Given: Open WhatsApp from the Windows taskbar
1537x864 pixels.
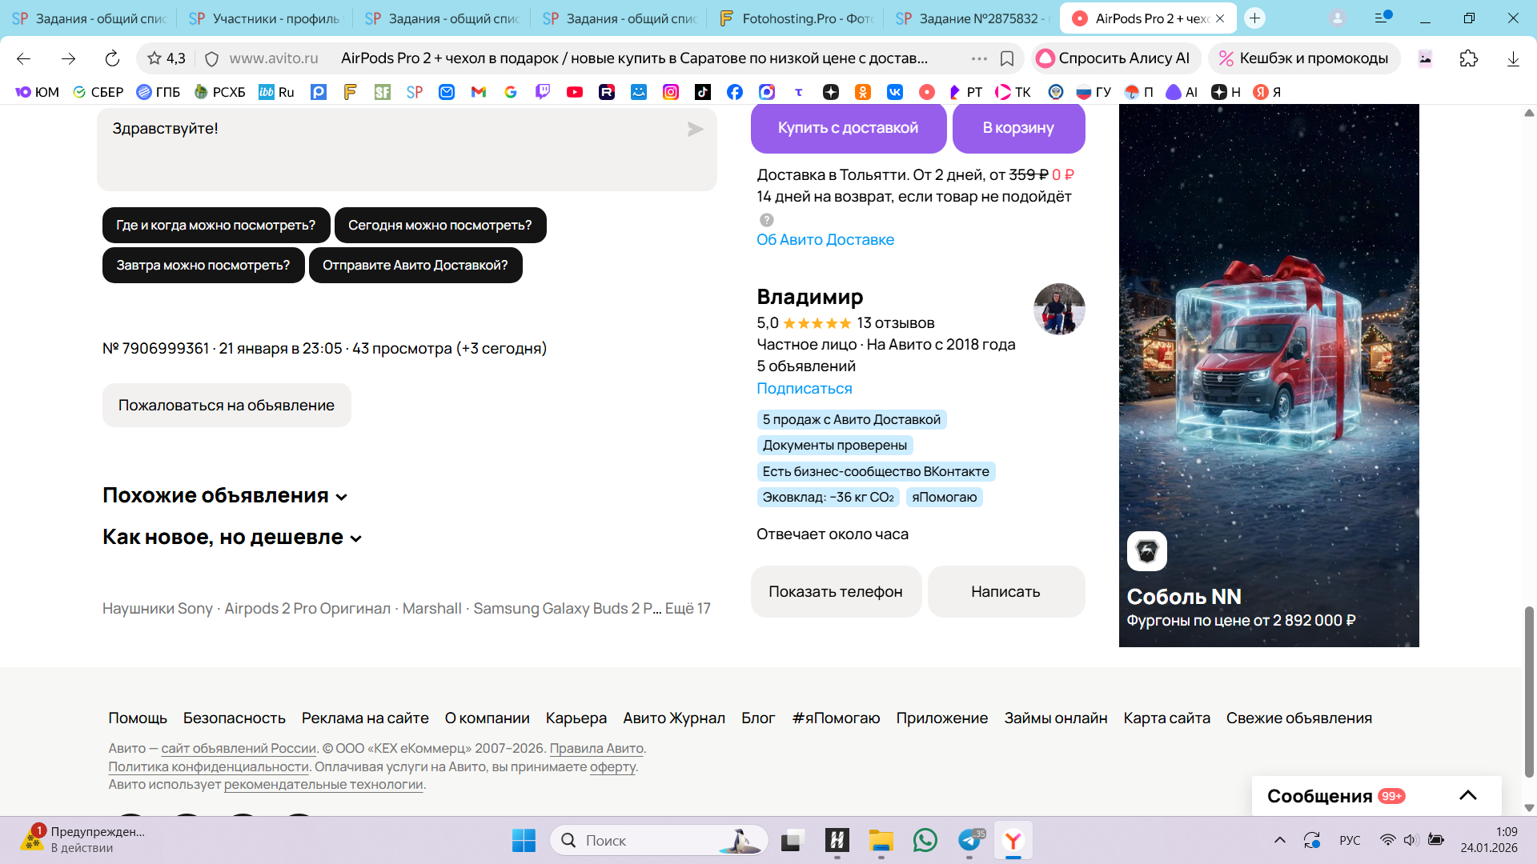Looking at the screenshot, I should tap(925, 840).
